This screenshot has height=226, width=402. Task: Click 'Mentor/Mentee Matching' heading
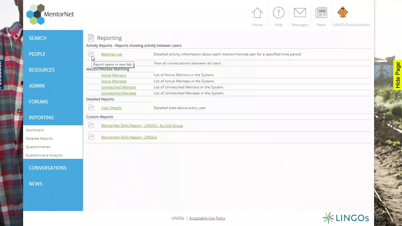(x=108, y=69)
